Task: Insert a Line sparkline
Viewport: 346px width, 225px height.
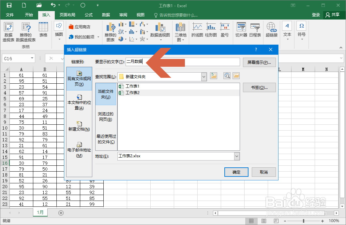Action: coord(197,29)
